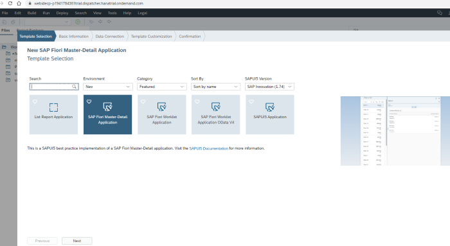Open the chat icon at top right of menu bar
The width and height of the screenshot is (450, 246).
[439, 13]
